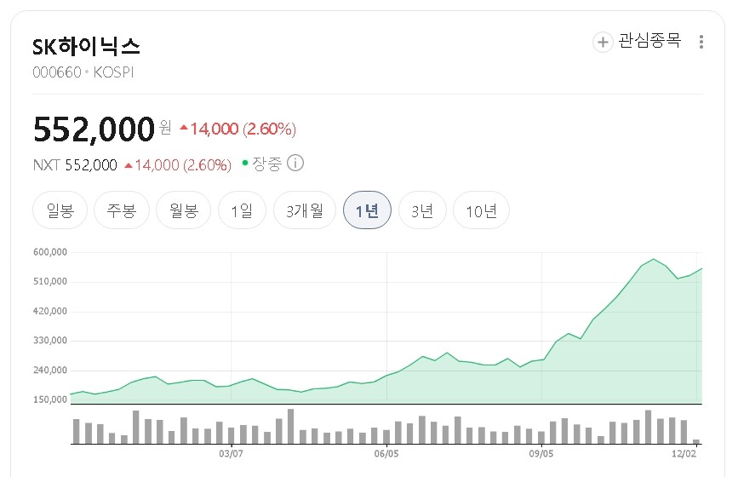Switch to the 월봉 monthly candle chart
The height and width of the screenshot is (477, 738).
pyautogui.click(x=183, y=210)
